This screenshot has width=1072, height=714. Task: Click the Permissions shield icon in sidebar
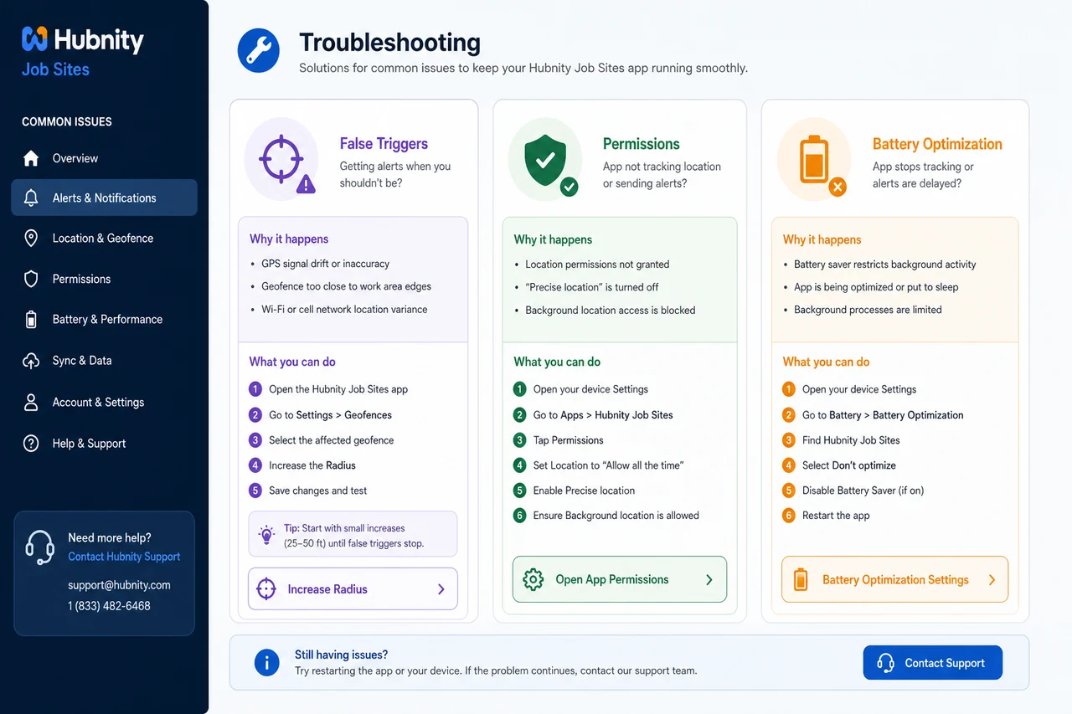pos(31,279)
